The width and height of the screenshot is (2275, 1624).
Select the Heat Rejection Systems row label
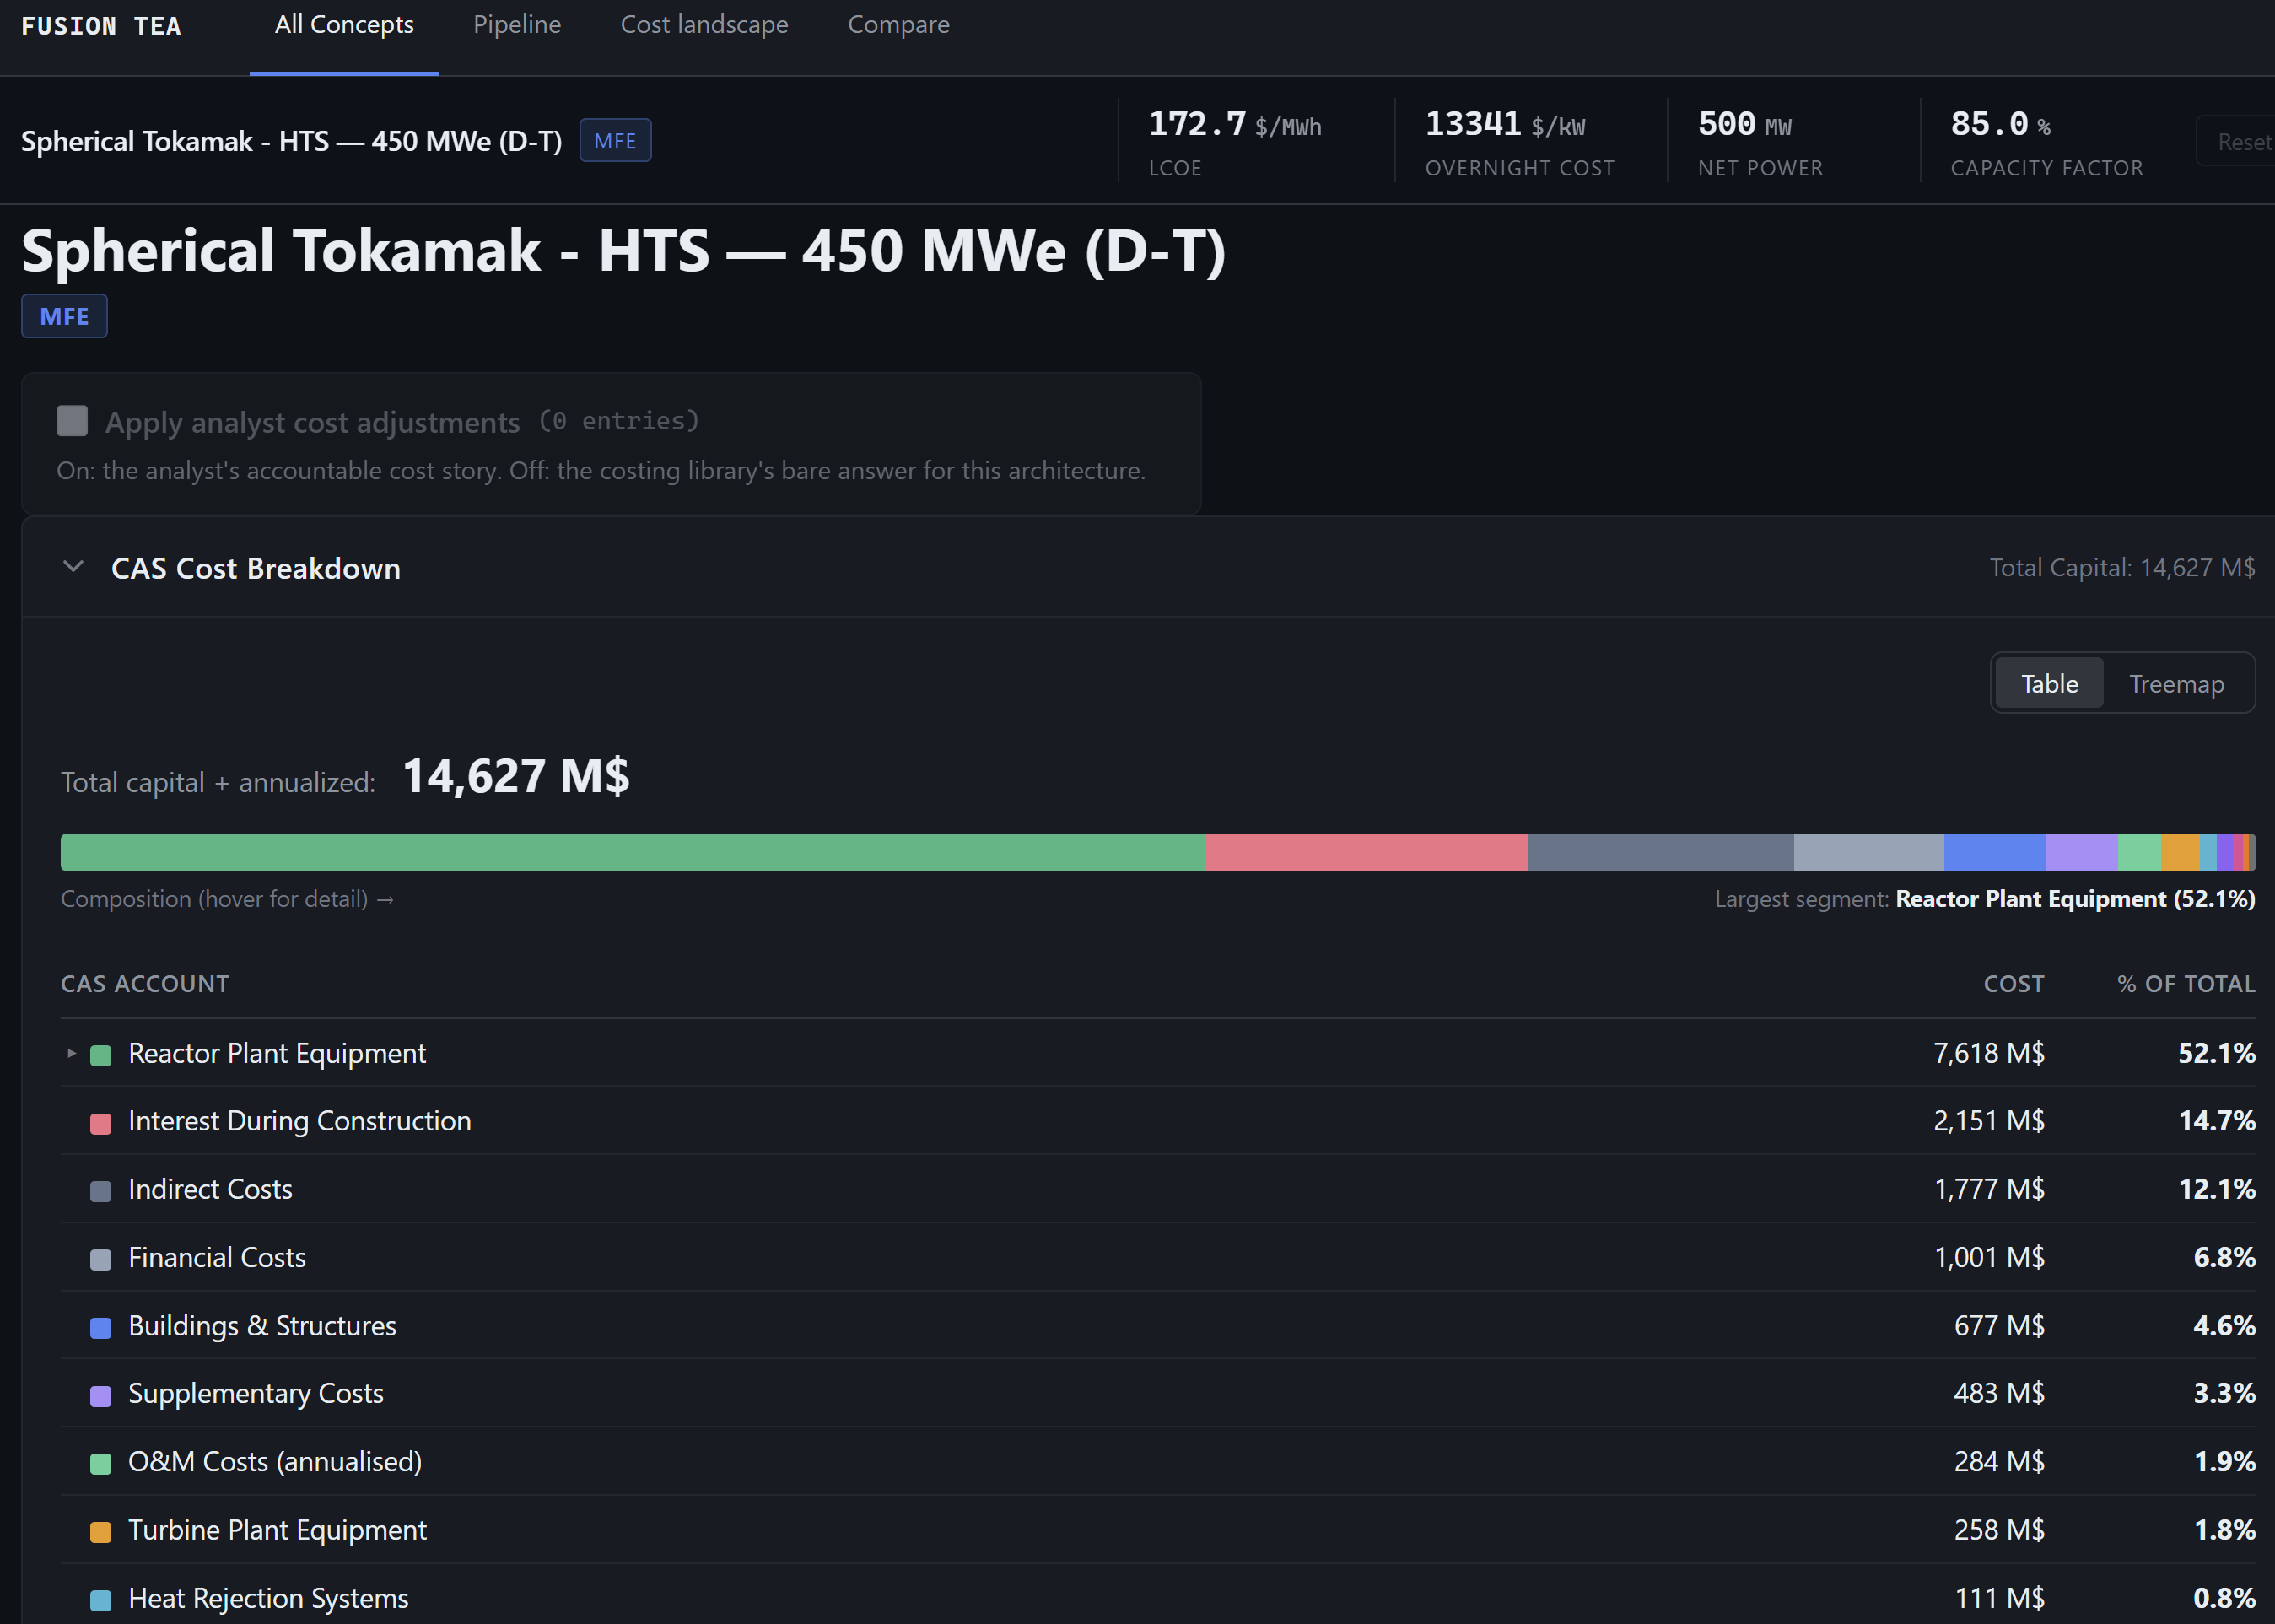point(268,1597)
